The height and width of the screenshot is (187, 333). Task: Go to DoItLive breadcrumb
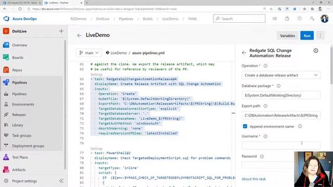103,19
